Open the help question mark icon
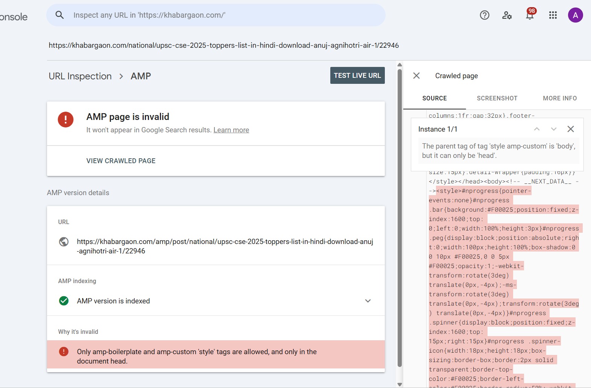Screen dimensions: 591x388 485,15
